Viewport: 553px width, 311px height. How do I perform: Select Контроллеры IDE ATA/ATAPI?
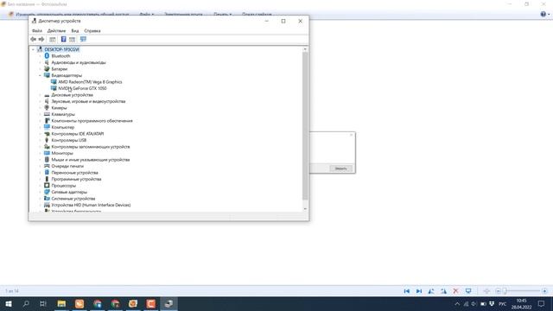[x=78, y=134]
